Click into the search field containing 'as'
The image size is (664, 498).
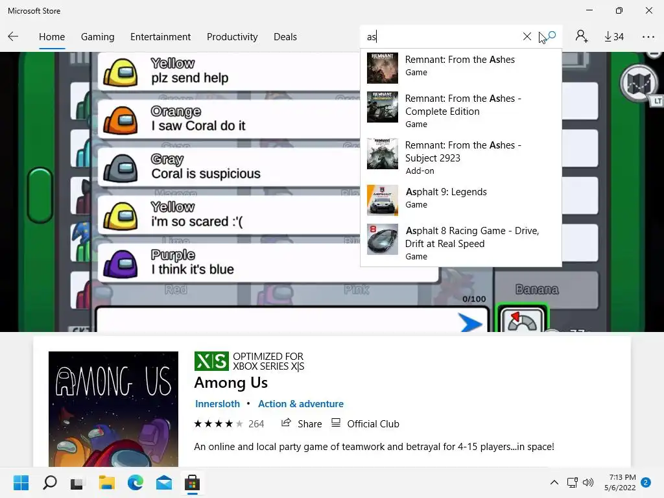[440, 37]
